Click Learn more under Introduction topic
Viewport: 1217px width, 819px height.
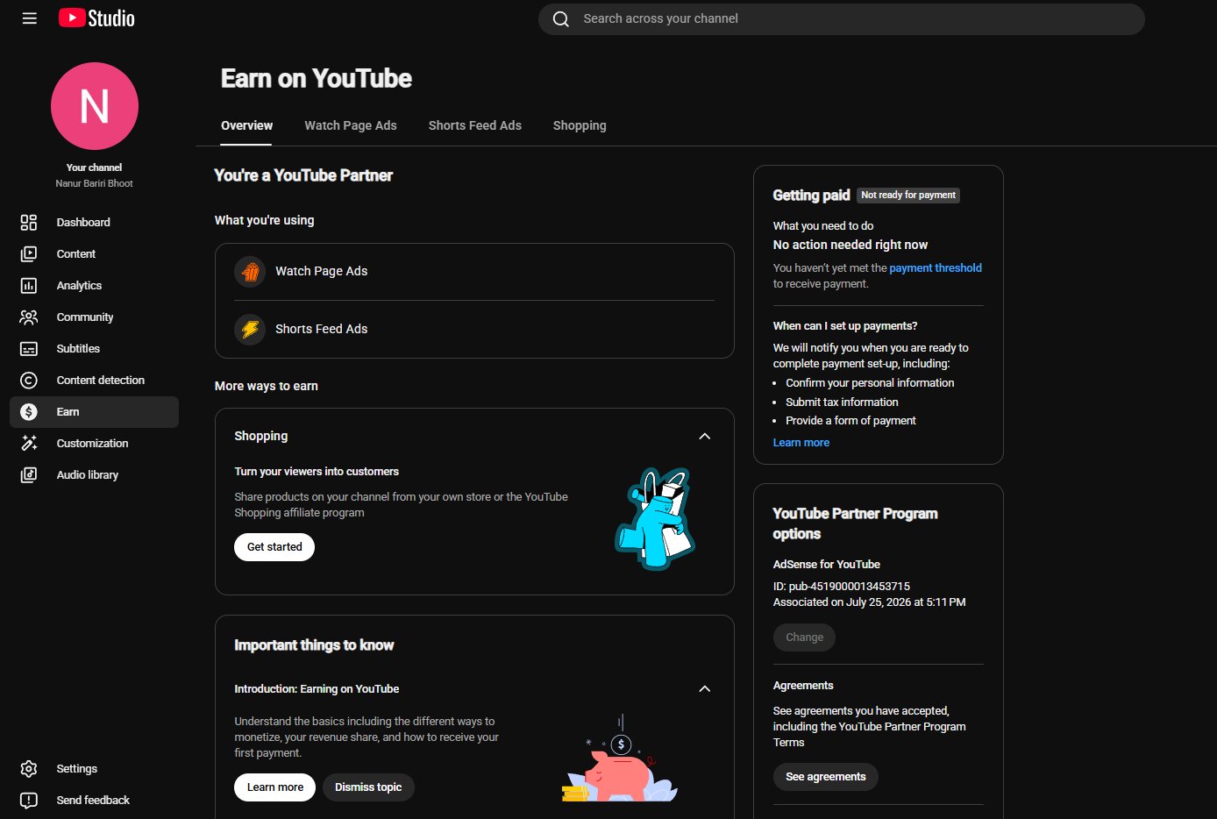(x=275, y=787)
